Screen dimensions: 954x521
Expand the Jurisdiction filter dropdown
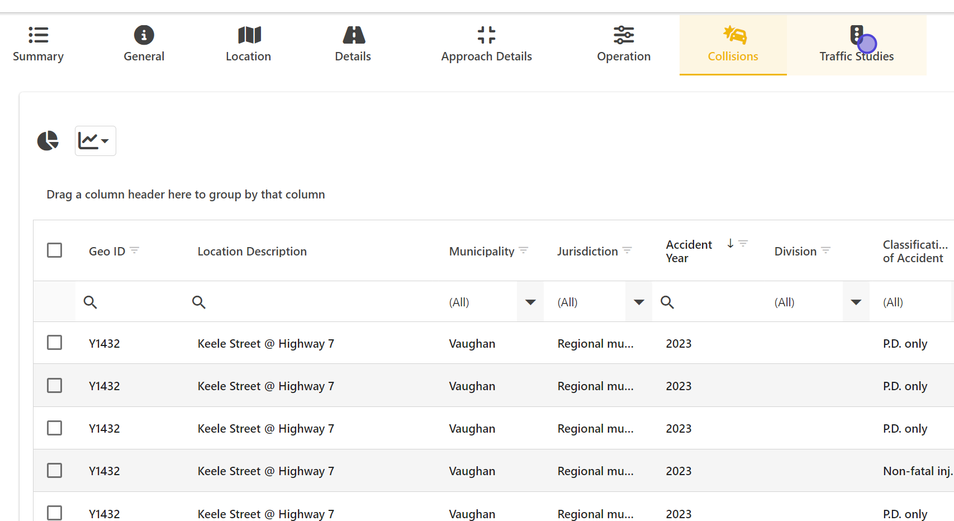(639, 302)
